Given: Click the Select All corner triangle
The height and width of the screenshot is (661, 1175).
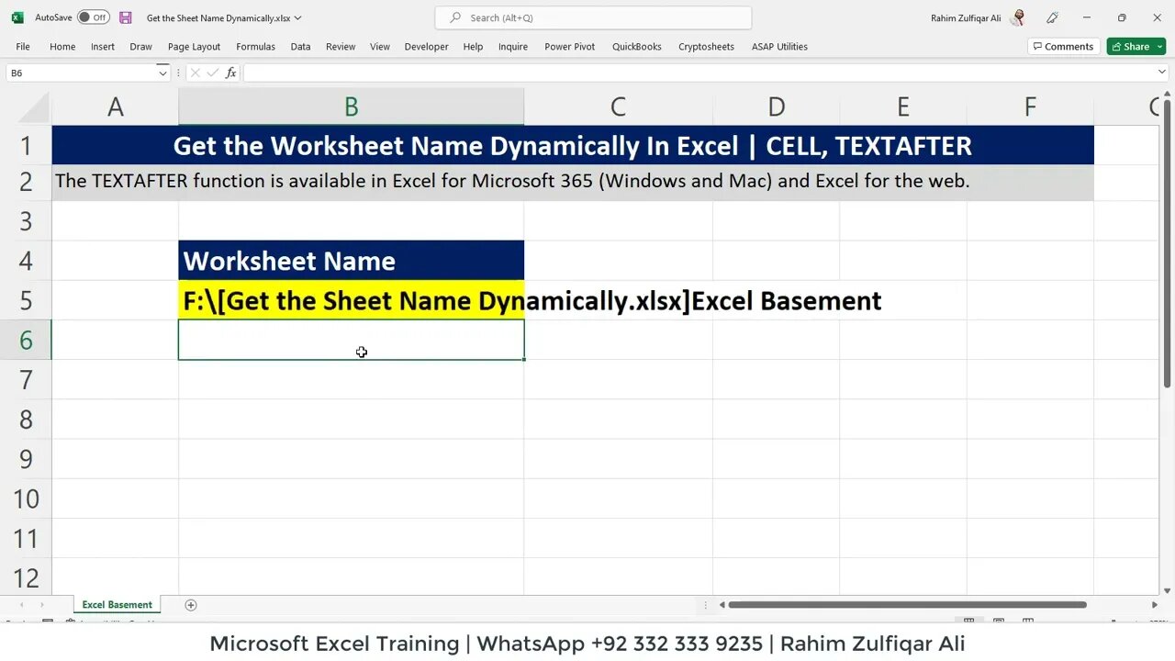Looking at the screenshot, I should point(35,108).
